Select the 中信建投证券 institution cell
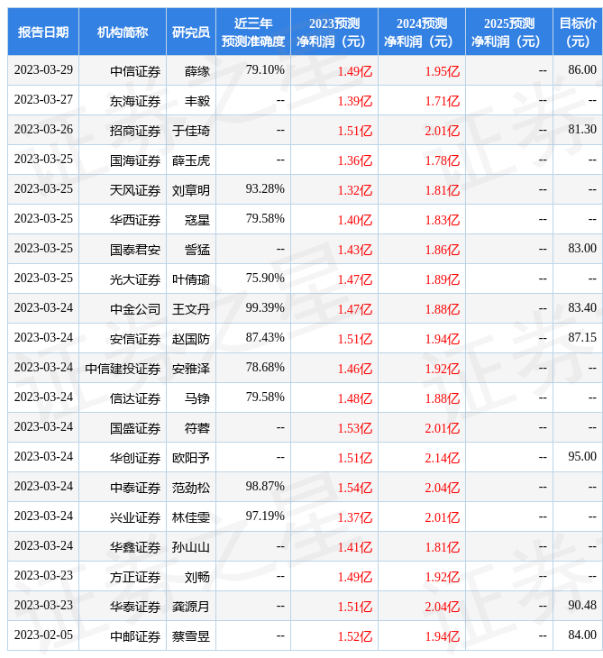Viewport: 603px width, 658px height. click(x=123, y=370)
